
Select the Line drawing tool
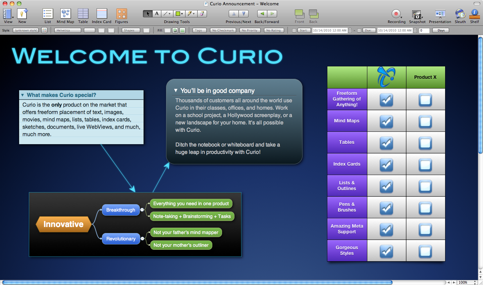(x=167, y=14)
